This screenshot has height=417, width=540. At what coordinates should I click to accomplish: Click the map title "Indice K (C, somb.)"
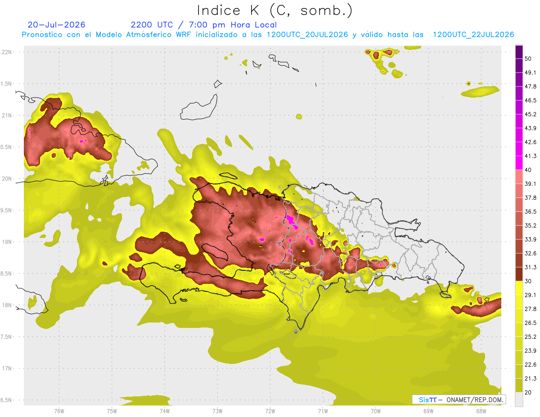click(275, 10)
